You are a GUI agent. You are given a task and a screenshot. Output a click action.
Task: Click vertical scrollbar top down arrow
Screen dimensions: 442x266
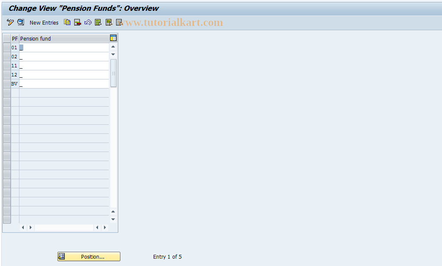coord(113,54)
